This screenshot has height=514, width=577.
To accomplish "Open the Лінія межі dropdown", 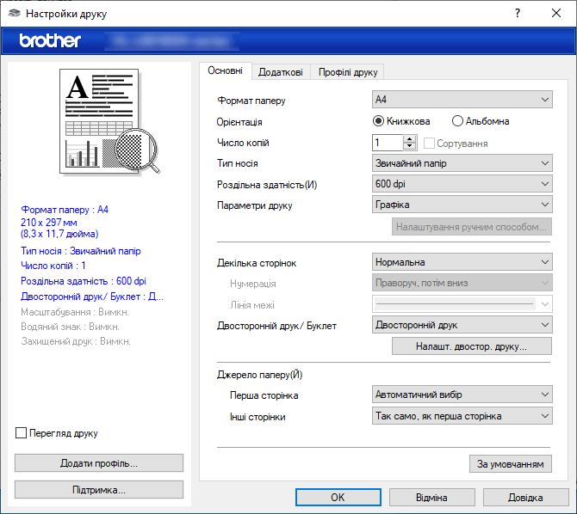I will click(462, 303).
